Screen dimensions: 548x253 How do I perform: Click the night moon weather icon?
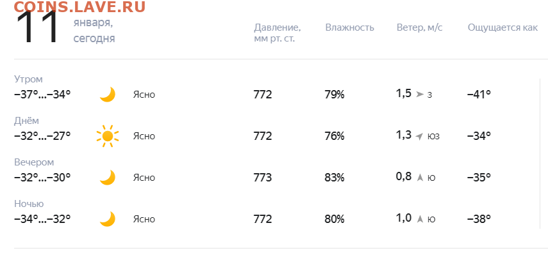point(108,219)
